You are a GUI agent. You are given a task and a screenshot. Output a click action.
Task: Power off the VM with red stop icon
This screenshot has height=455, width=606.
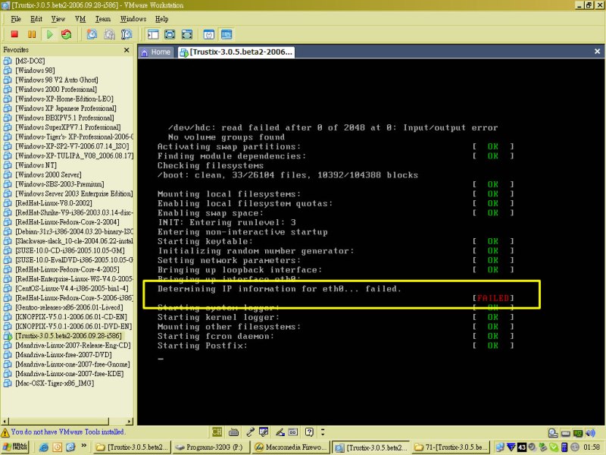point(14,34)
